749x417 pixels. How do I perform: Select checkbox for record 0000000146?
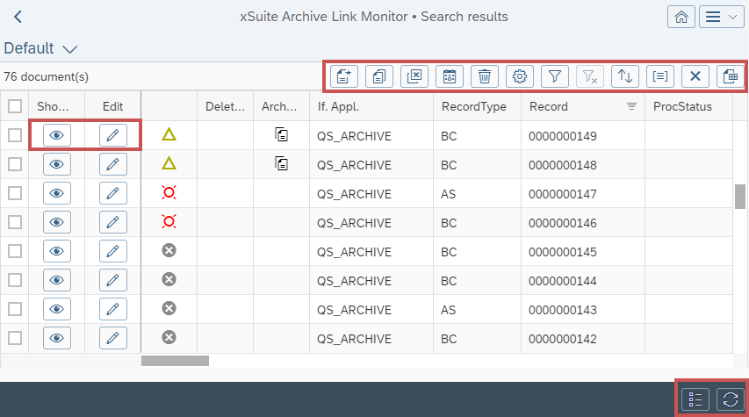[15, 222]
